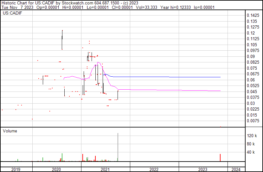The image size is (263, 172).
Task: Click the 120 k volume axis label
Action: point(252,136)
